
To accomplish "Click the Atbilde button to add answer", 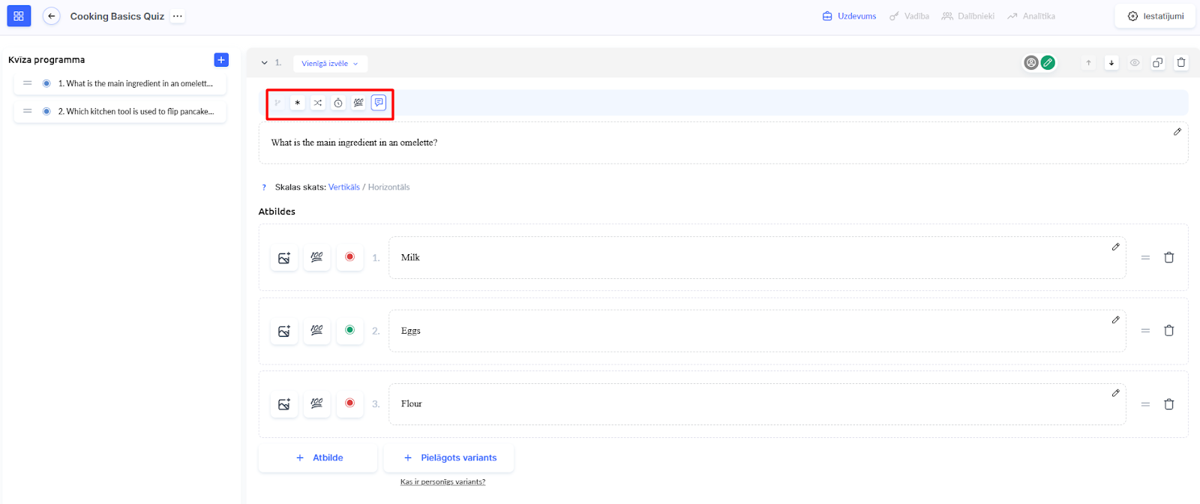I will point(318,457).
